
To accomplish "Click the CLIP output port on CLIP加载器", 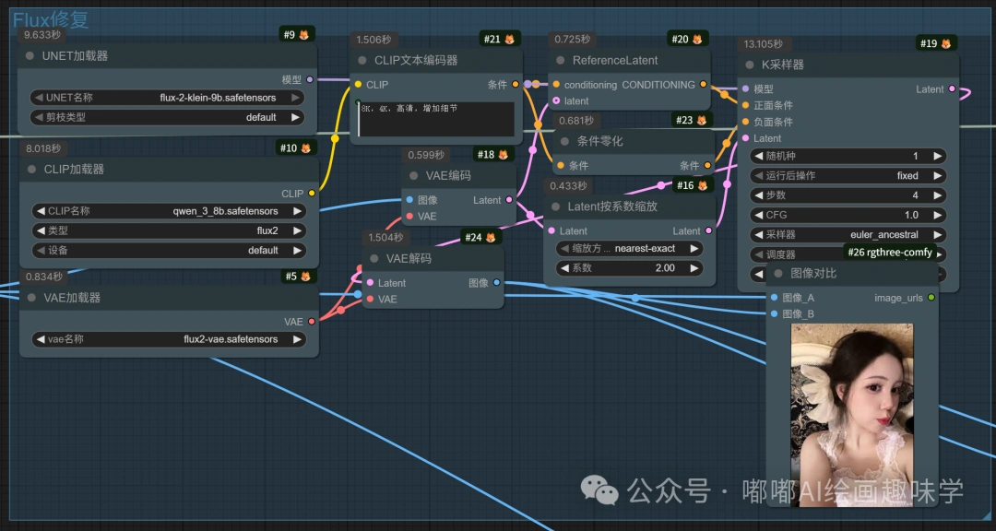I will 310,194.
